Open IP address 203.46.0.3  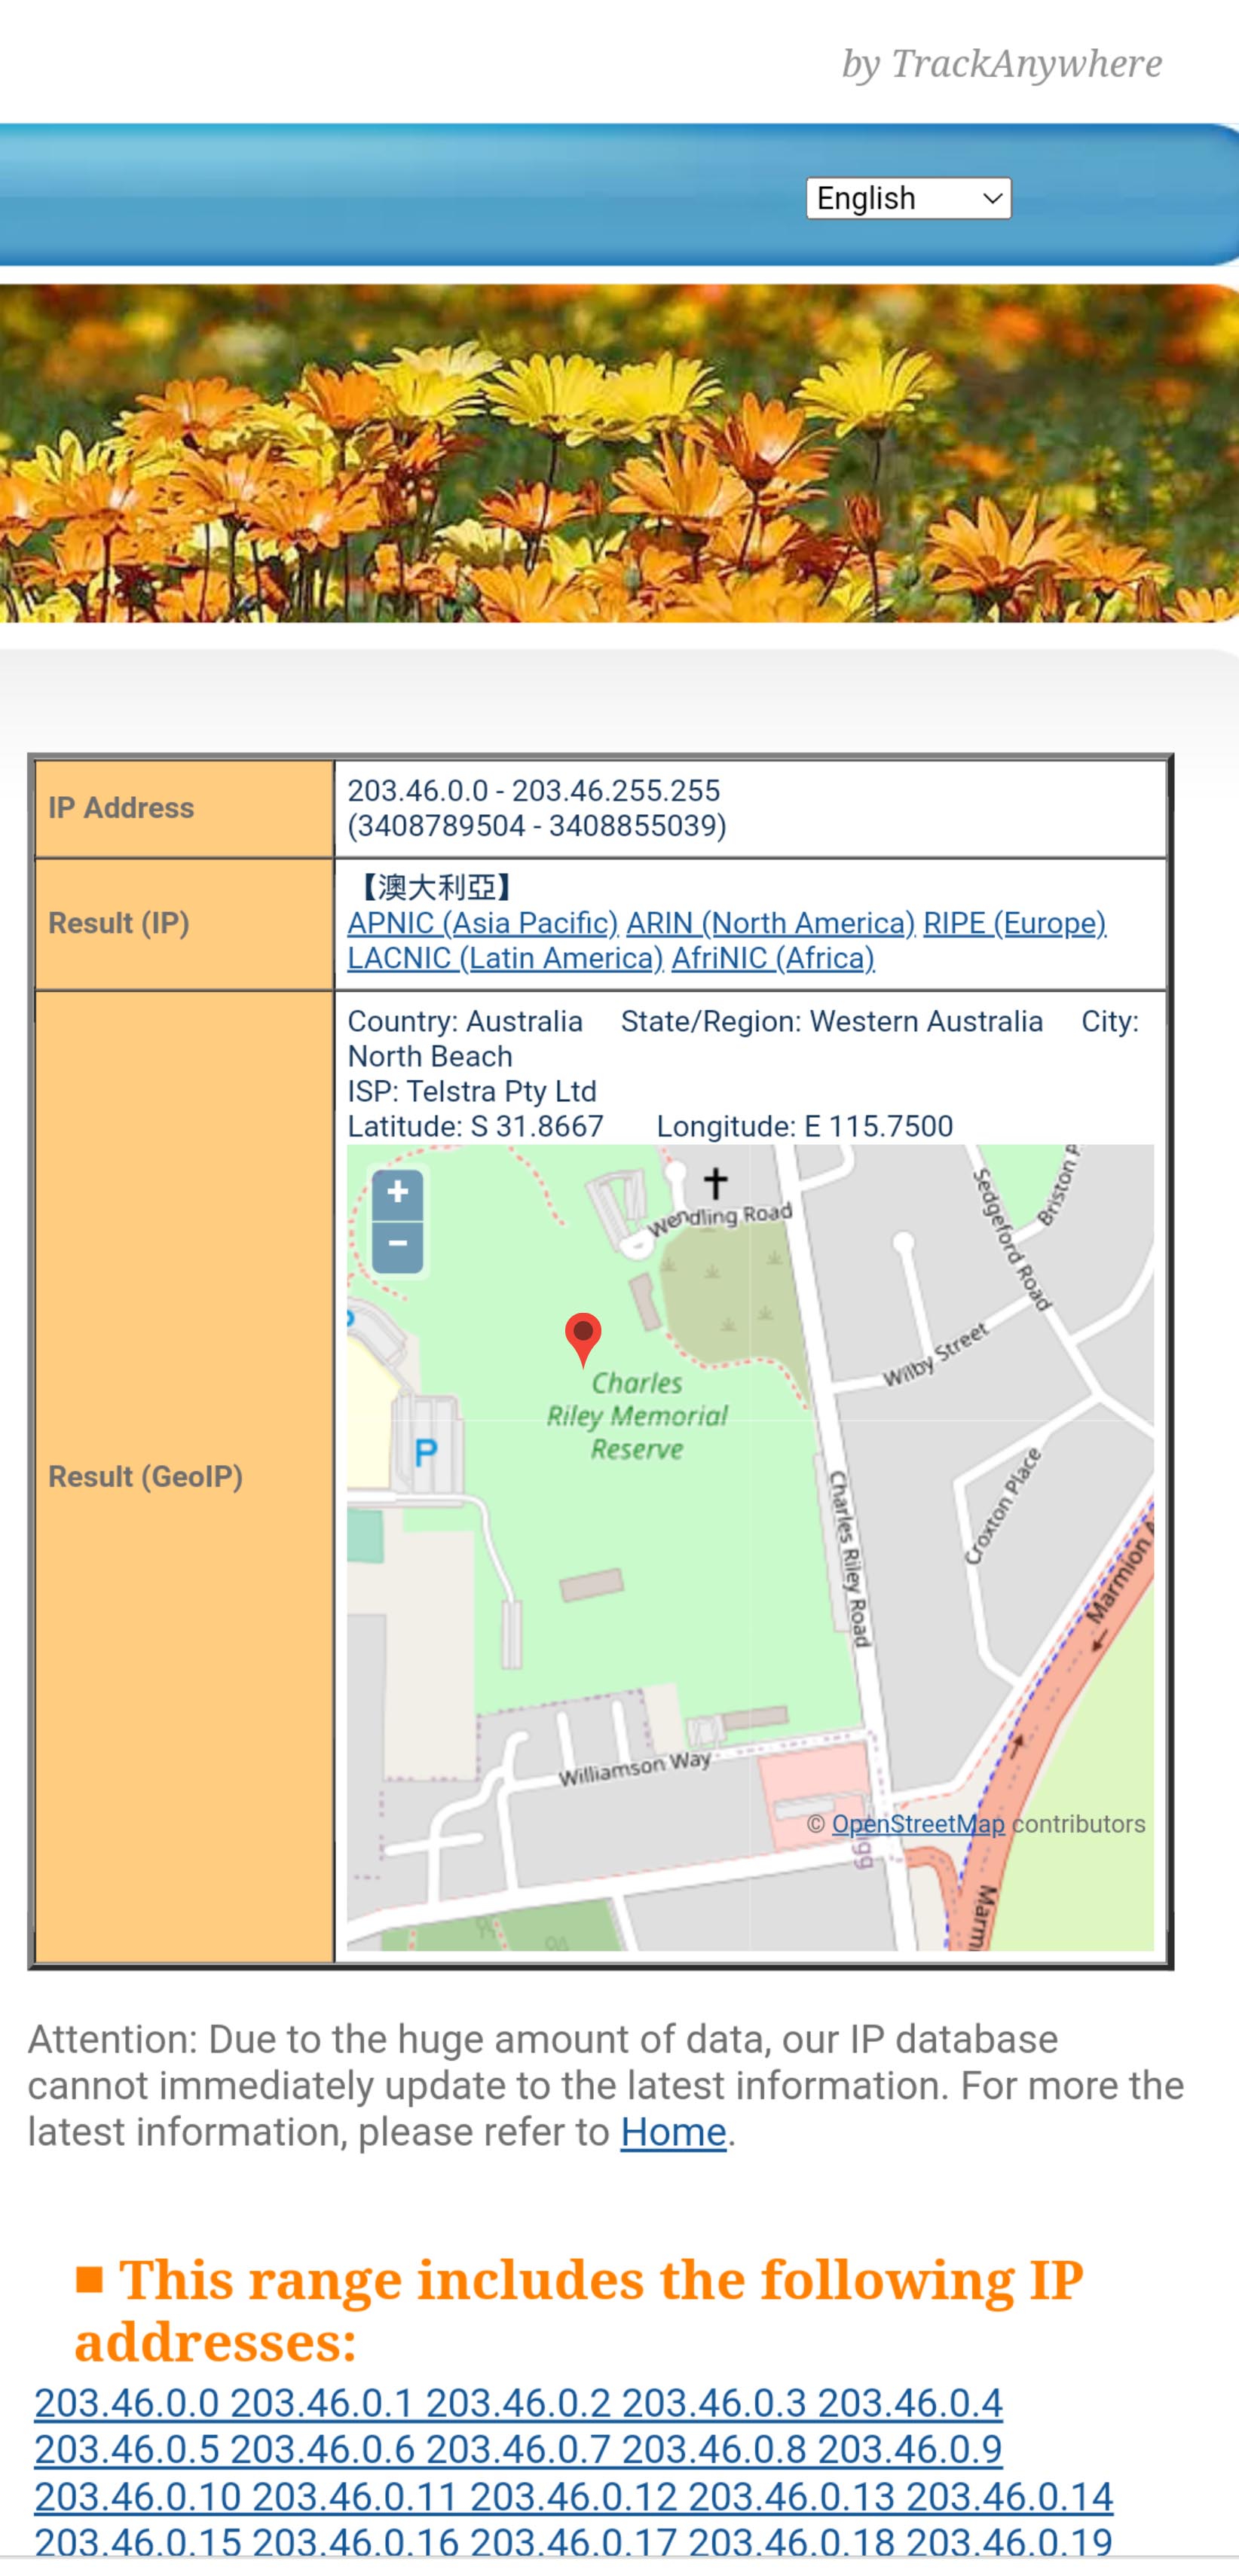click(x=714, y=2402)
